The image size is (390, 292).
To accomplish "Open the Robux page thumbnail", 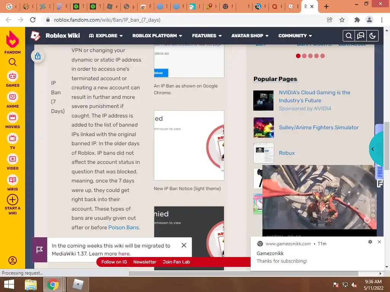I will [264, 153].
